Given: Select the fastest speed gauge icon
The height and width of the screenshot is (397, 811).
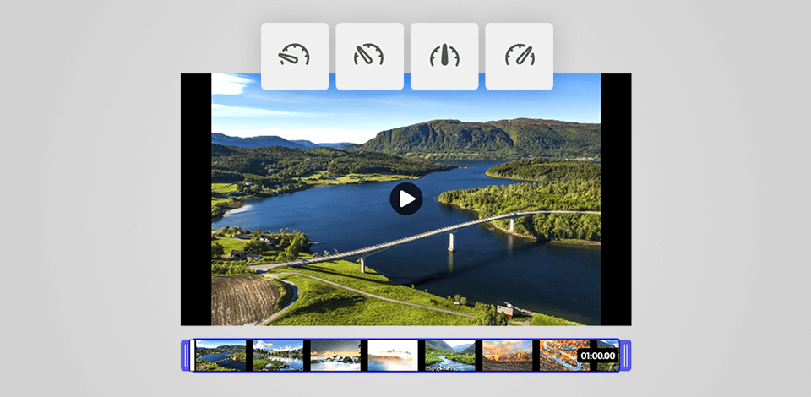Looking at the screenshot, I should tap(519, 57).
